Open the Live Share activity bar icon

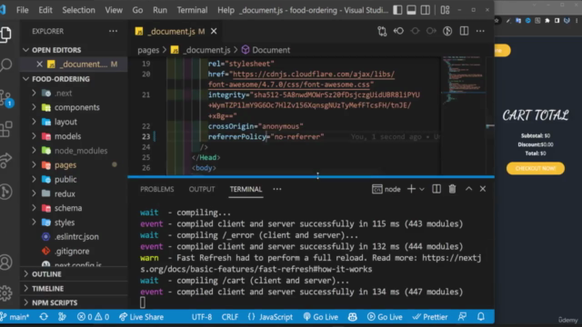[6, 160]
